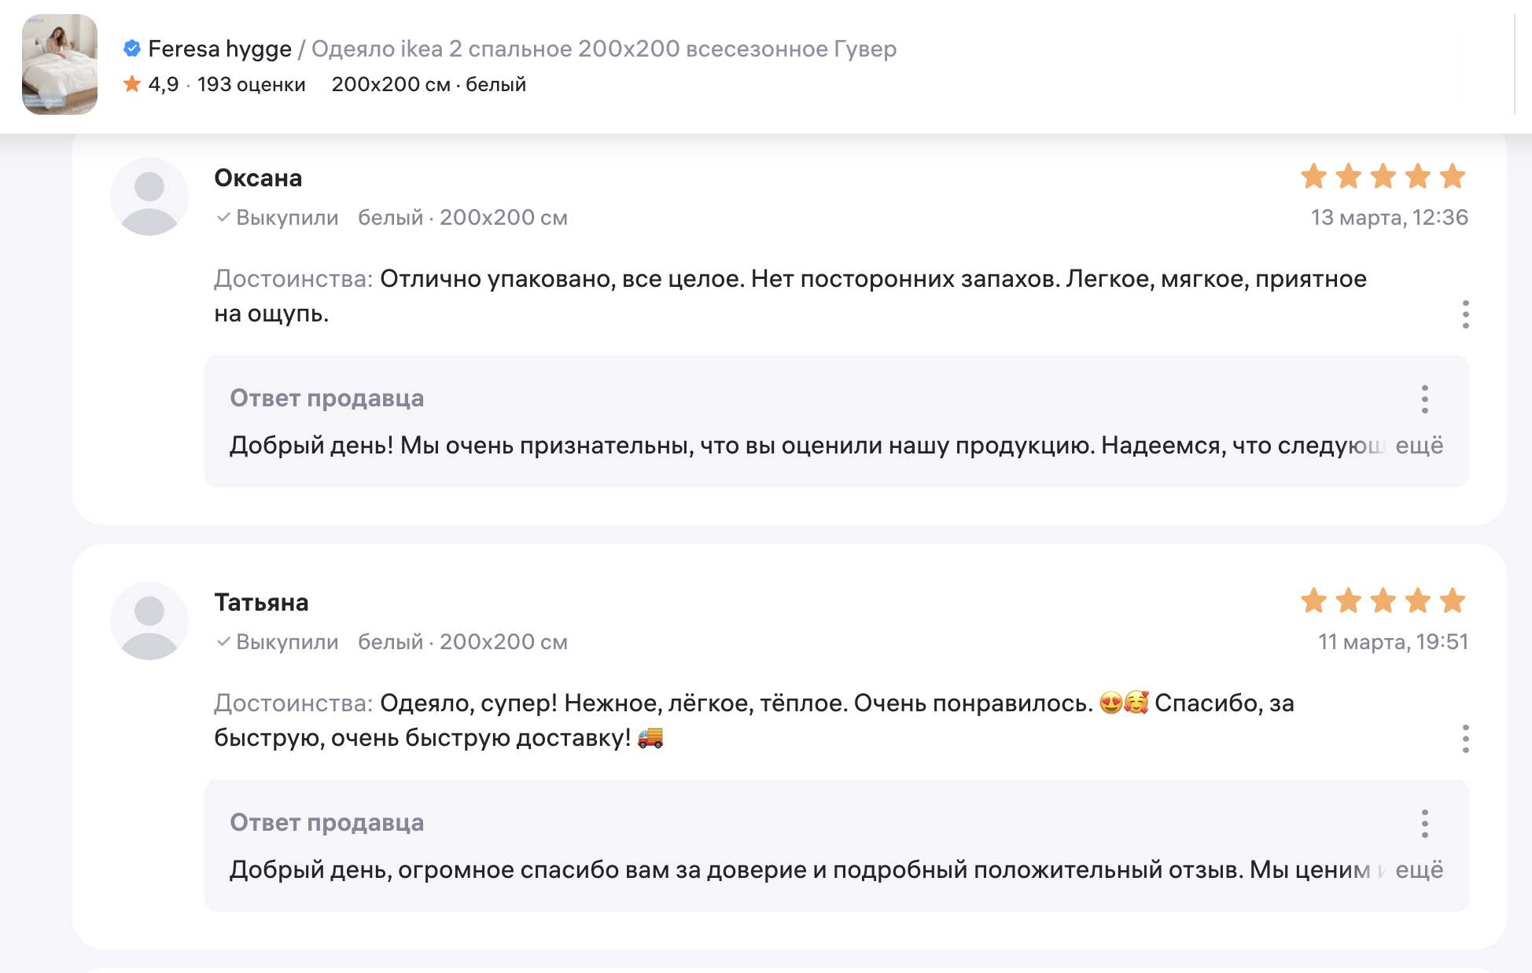Click reviewer name Татьяна
This screenshot has height=973, width=1532.
click(x=261, y=603)
